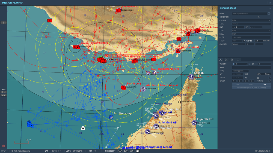Click the key icon under MAP sidebar

4,92
